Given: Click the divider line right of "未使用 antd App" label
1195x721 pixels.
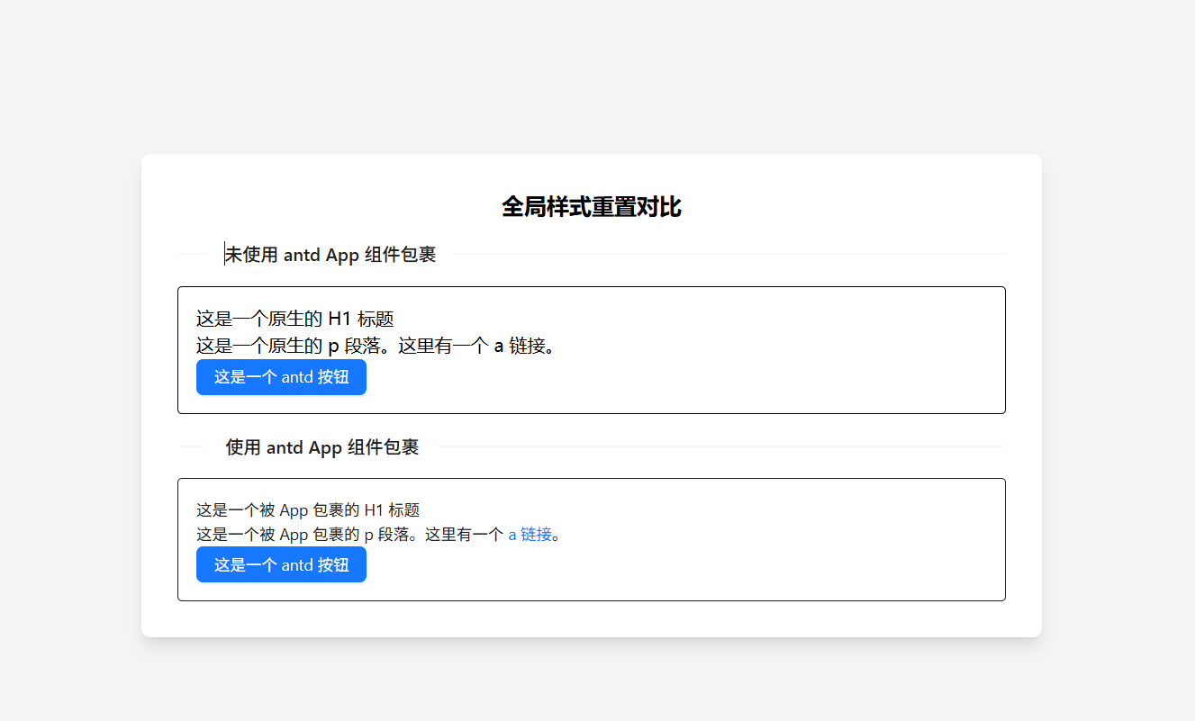Looking at the screenshot, I should pyautogui.click(x=720, y=255).
